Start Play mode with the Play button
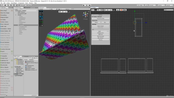Viewport: 174px width, 98px height. point(84,5)
